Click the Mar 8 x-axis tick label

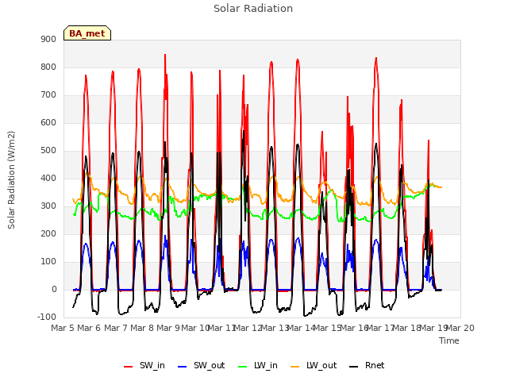point(142,328)
